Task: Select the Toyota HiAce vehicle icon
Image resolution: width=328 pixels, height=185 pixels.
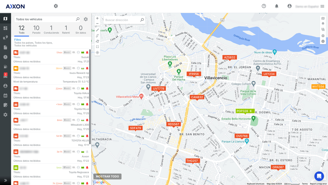Action: point(16,88)
